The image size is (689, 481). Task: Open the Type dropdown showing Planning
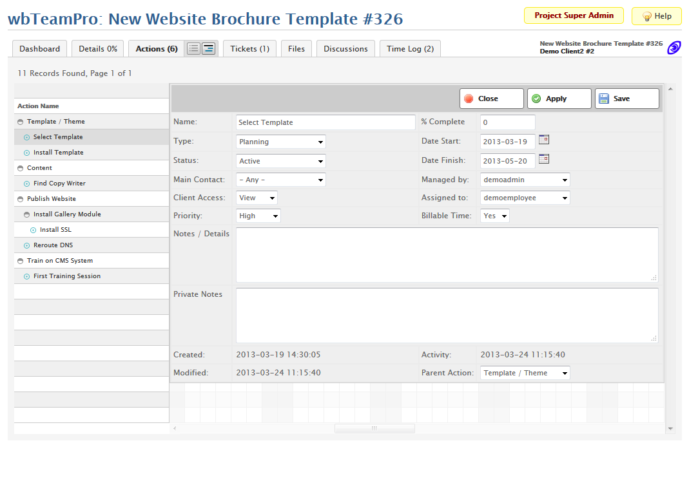(x=280, y=142)
